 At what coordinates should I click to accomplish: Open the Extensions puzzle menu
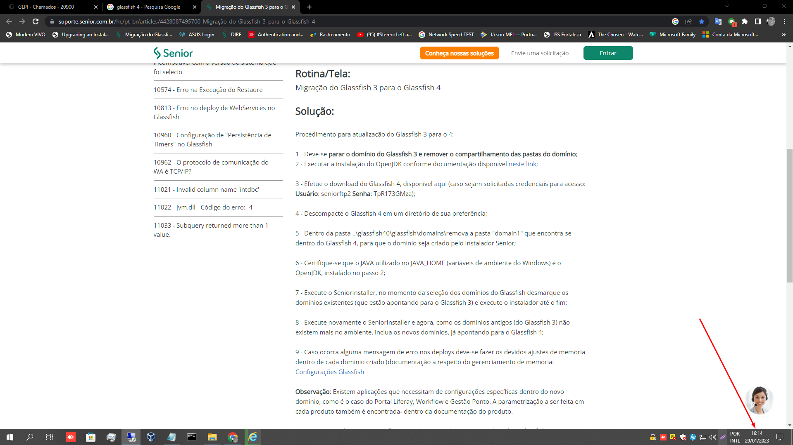pos(745,21)
